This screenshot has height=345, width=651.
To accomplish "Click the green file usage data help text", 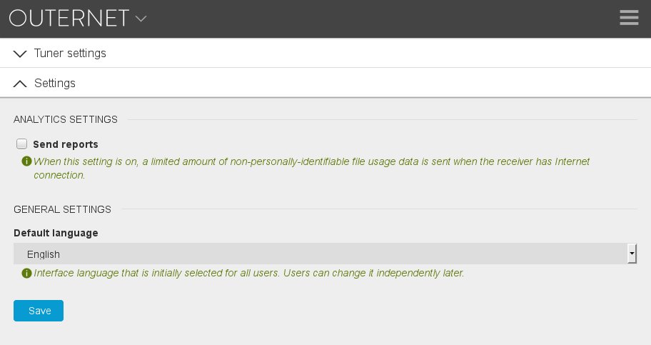I will coord(311,168).
